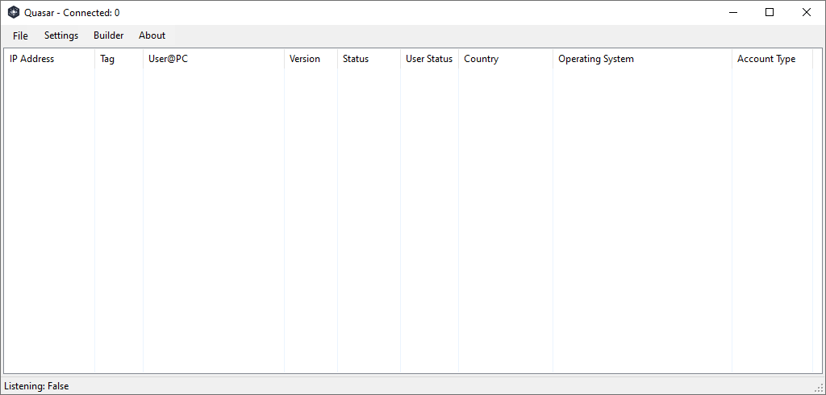Screen dimensions: 826x395
Task: Open the File menu
Action: (20, 35)
